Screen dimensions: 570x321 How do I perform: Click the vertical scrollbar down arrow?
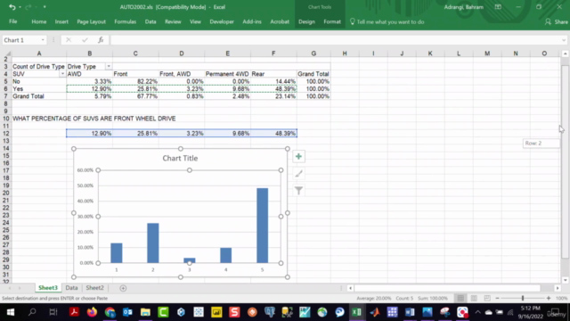point(566,280)
